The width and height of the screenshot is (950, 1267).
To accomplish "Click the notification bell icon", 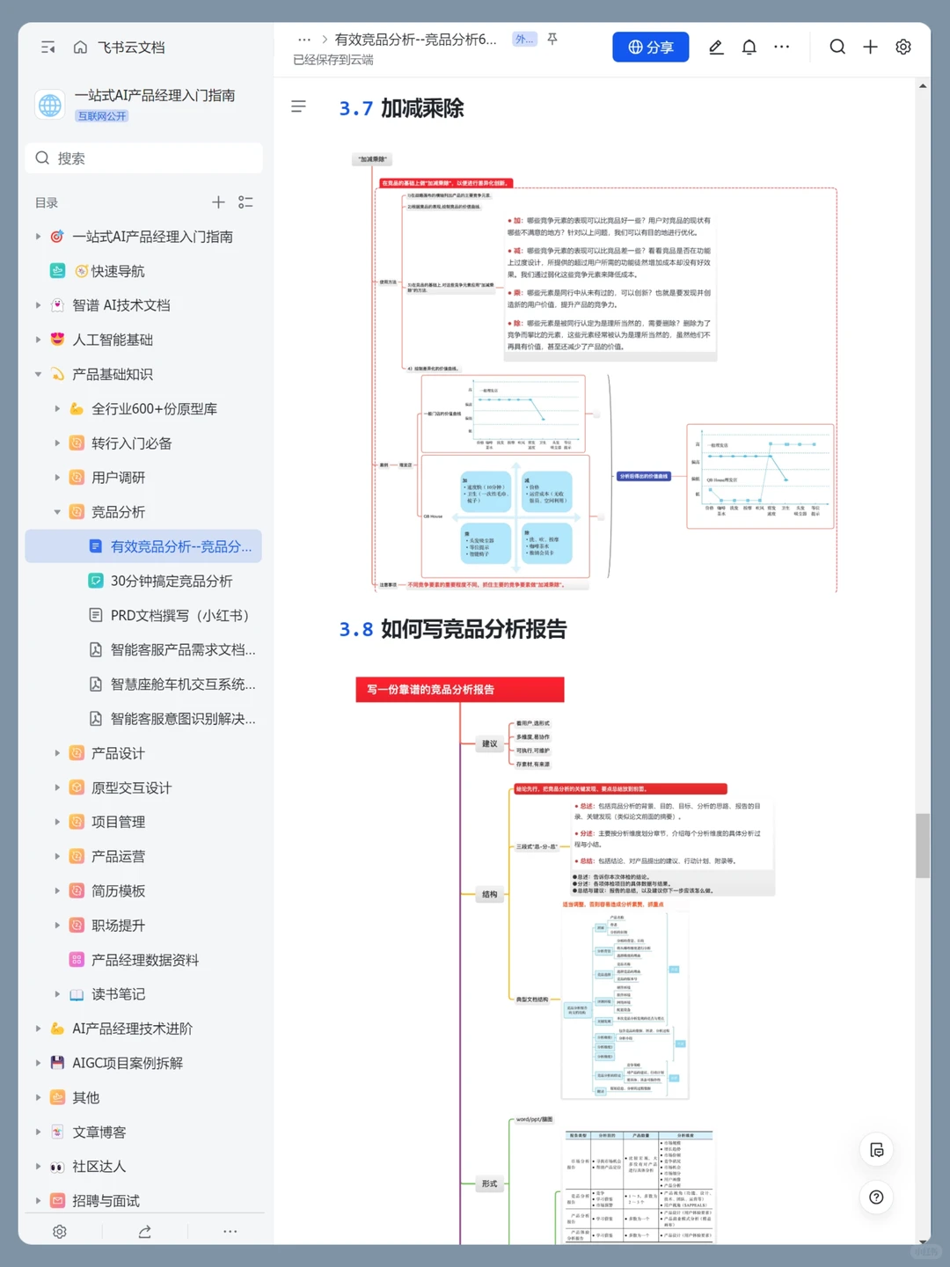I will click(749, 47).
